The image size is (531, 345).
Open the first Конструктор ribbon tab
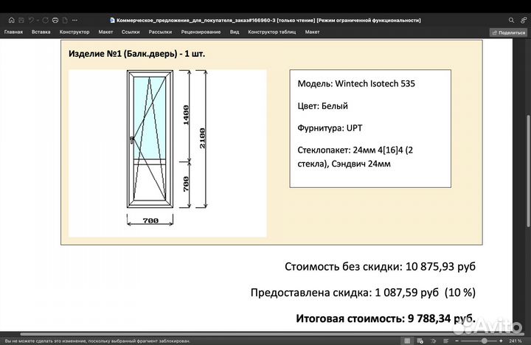coord(74,32)
